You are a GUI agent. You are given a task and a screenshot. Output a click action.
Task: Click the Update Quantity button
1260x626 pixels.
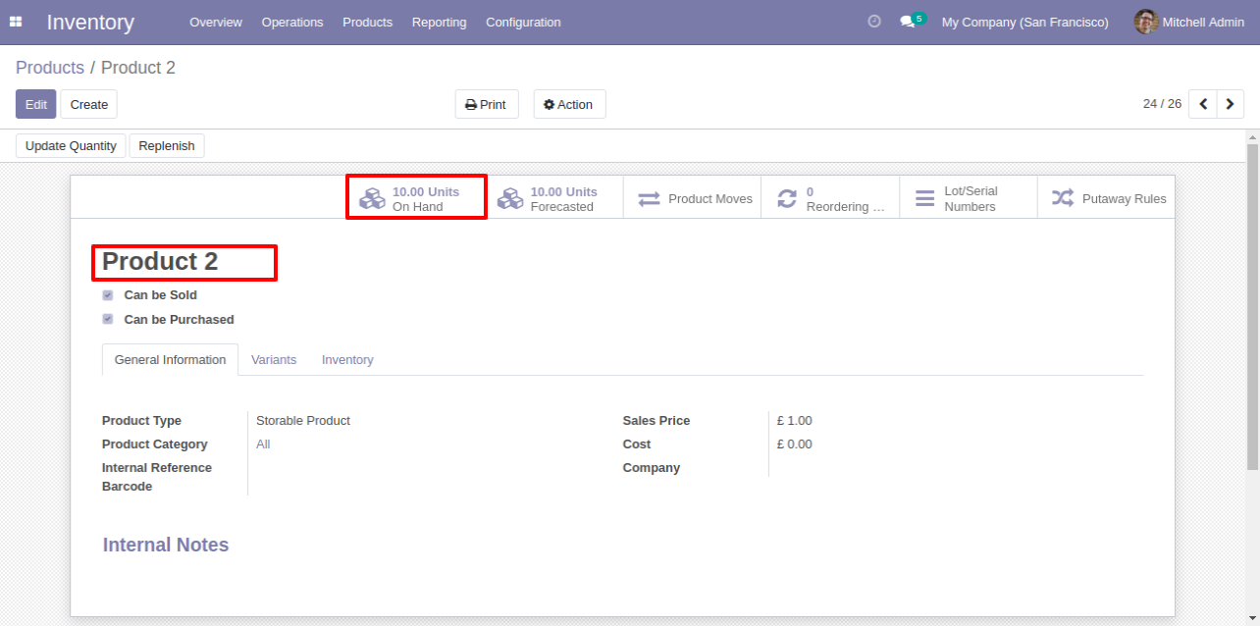[x=71, y=146]
